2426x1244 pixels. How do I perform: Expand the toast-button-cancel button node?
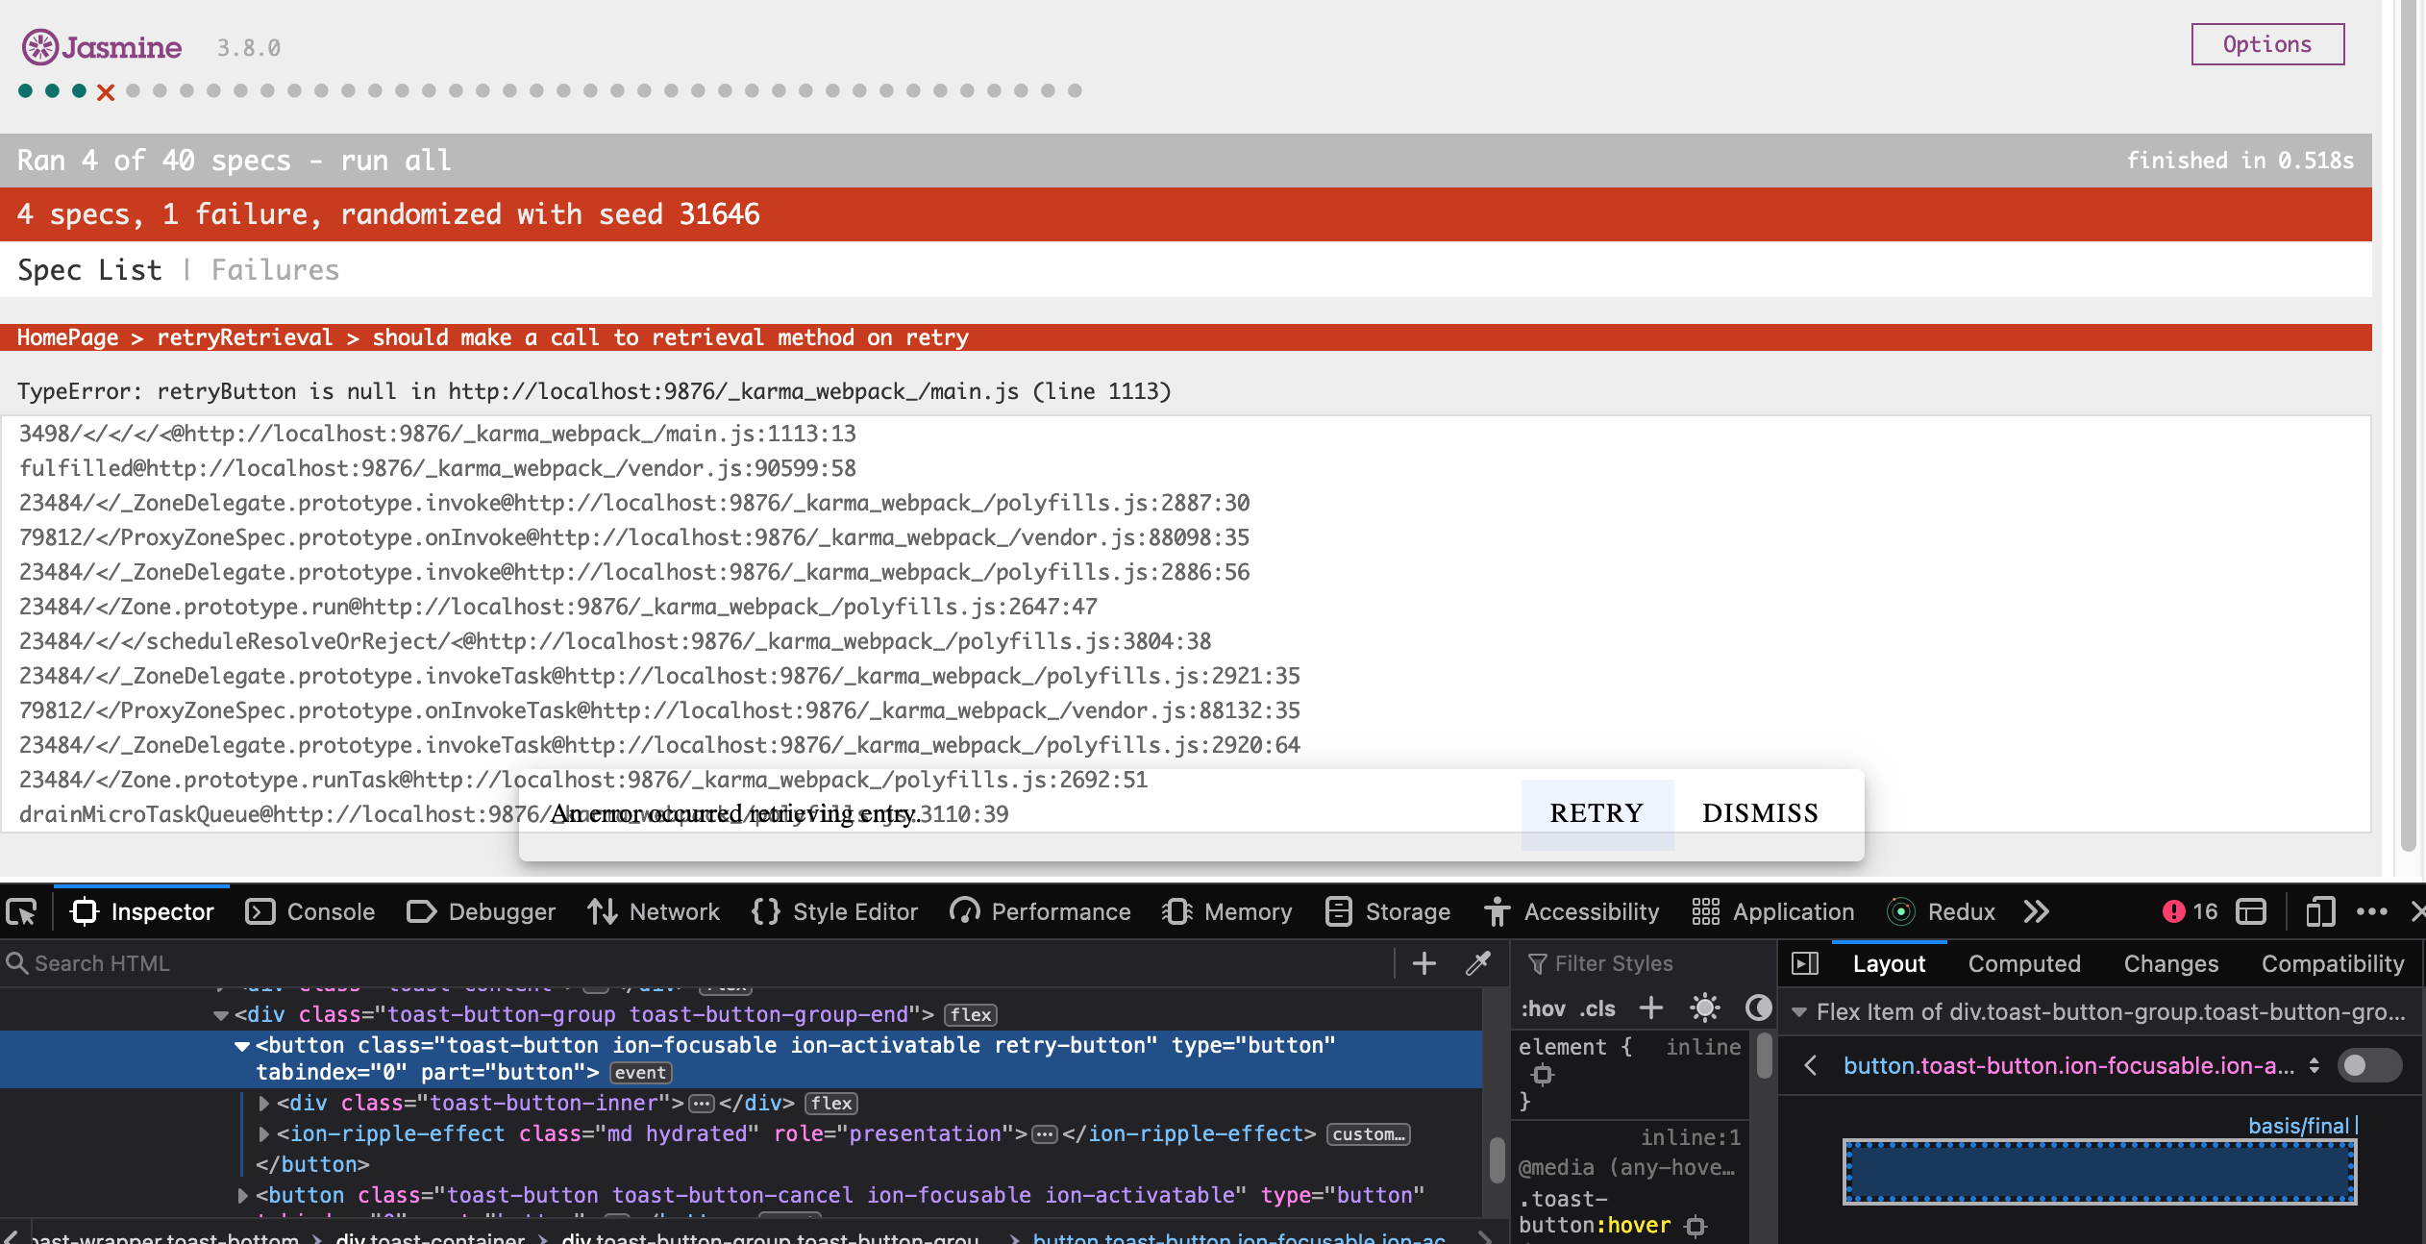pyautogui.click(x=243, y=1195)
